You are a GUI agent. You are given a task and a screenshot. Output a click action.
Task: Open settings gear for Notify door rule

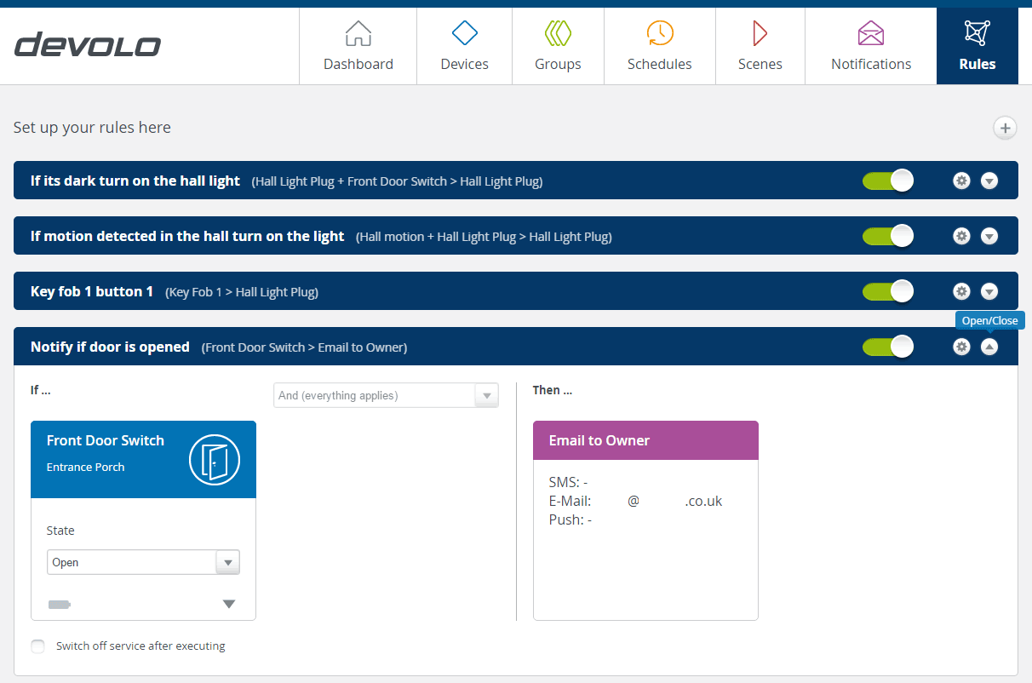pos(961,347)
